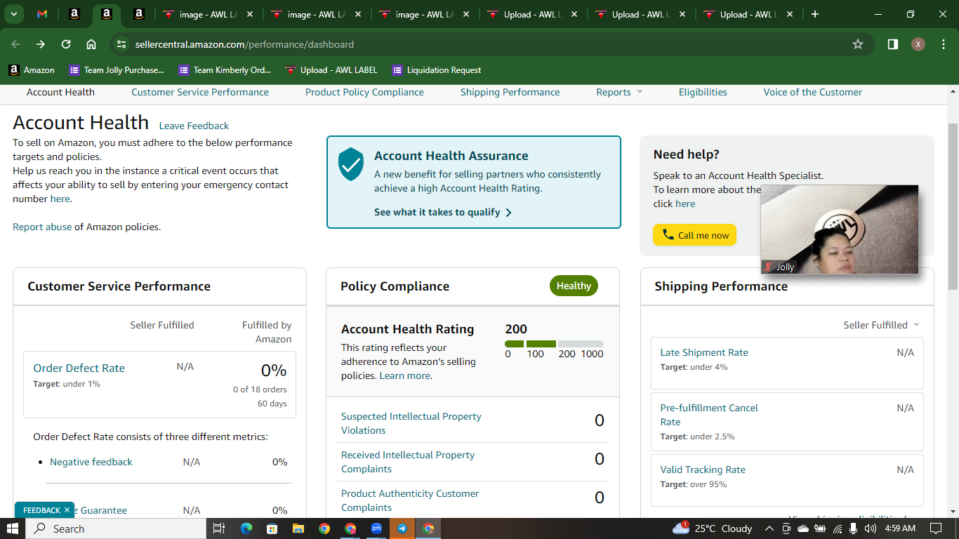
Task: Open Product Authenticity Customer Complaints link
Action: coord(410,500)
